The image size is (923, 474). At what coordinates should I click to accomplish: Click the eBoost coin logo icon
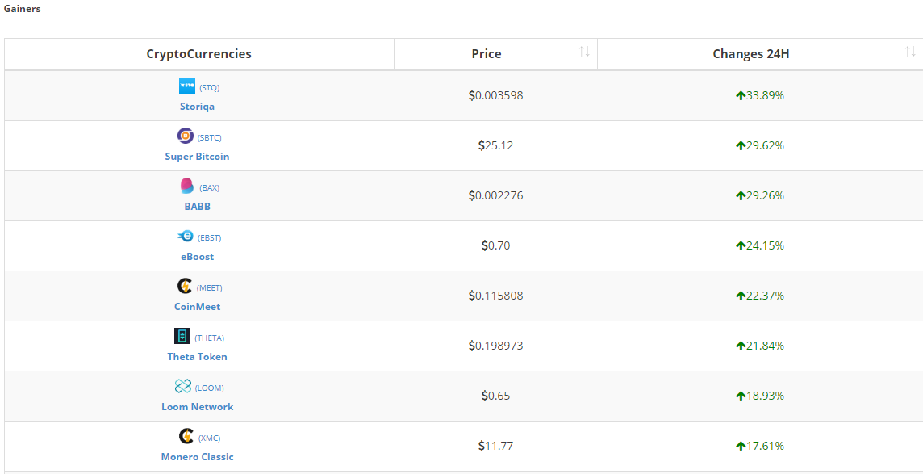pos(186,236)
